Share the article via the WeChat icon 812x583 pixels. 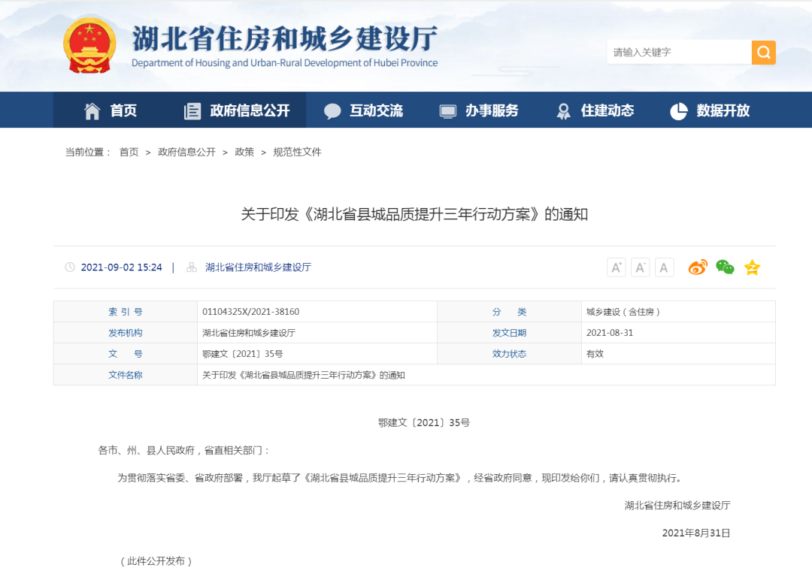724,267
